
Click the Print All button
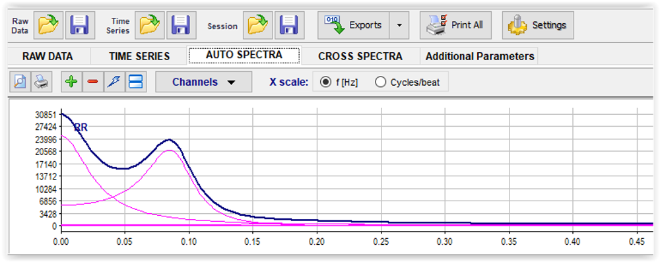(x=455, y=25)
